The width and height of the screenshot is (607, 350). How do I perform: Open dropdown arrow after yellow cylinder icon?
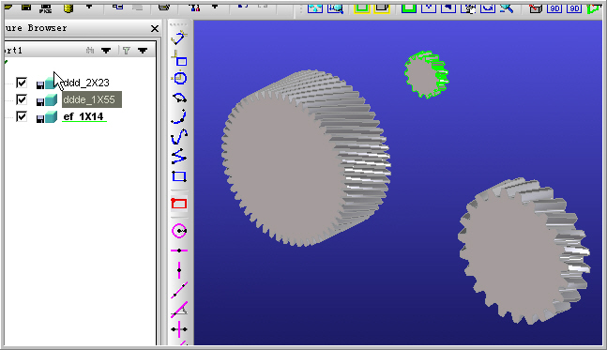(89, 7)
